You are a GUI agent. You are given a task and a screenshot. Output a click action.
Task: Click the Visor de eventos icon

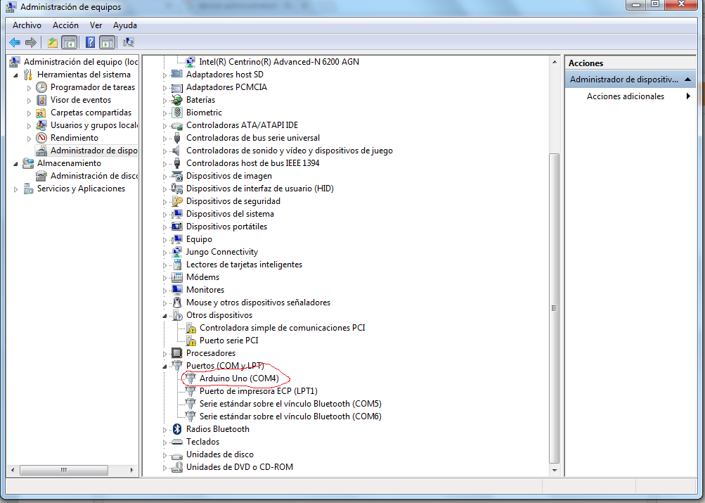(41, 100)
